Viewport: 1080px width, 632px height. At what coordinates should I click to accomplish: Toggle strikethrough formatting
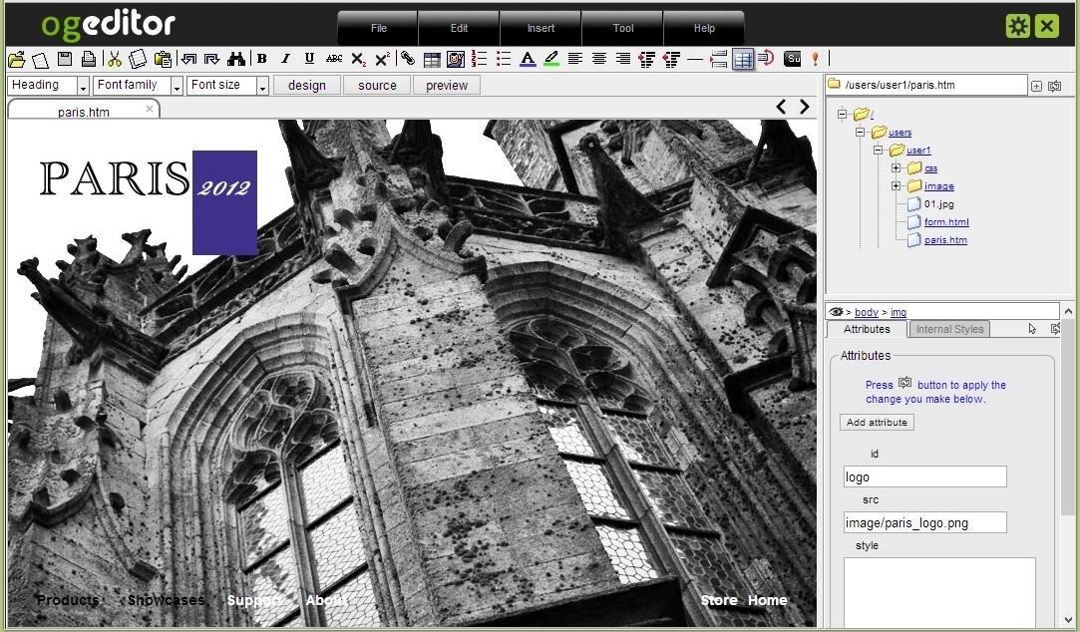(x=332, y=58)
